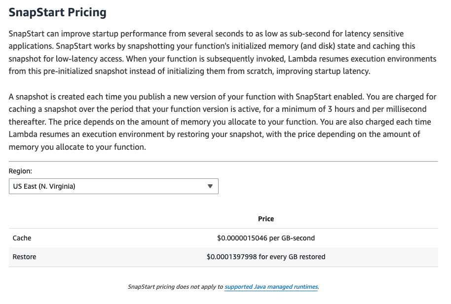Select the Price column header
451x304 pixels.
pos(266,219)
